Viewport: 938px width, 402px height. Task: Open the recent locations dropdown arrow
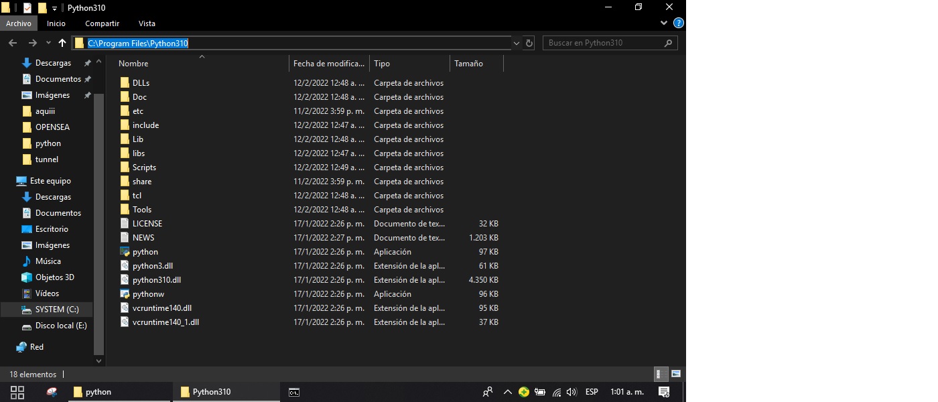pyautogui.click(x=48, y=44)
